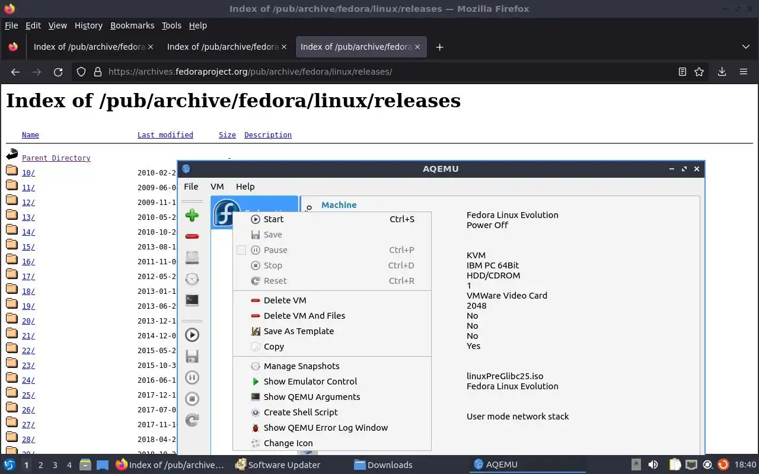Image resolution: width=759 pixels, height=474 pixels.
Task: Sort listing by Size link
Action: (x=227, y=135)
